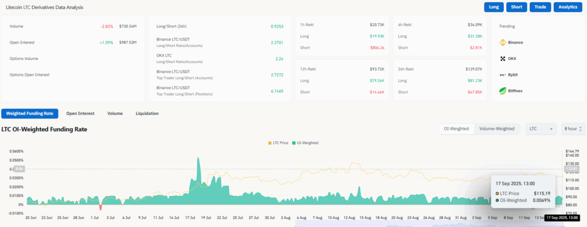Click the Bybit logo icon in Trending

click(x=503, y=75)
